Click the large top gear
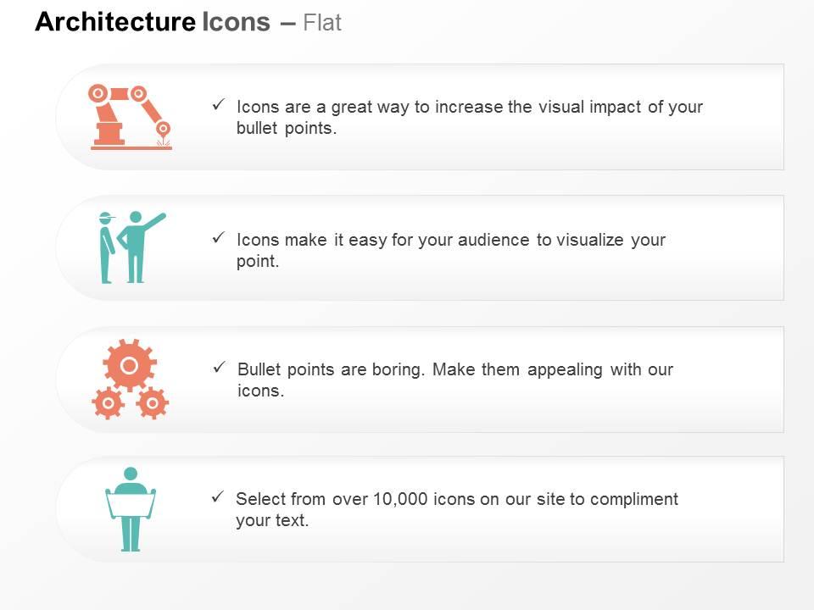 (129, 365)
